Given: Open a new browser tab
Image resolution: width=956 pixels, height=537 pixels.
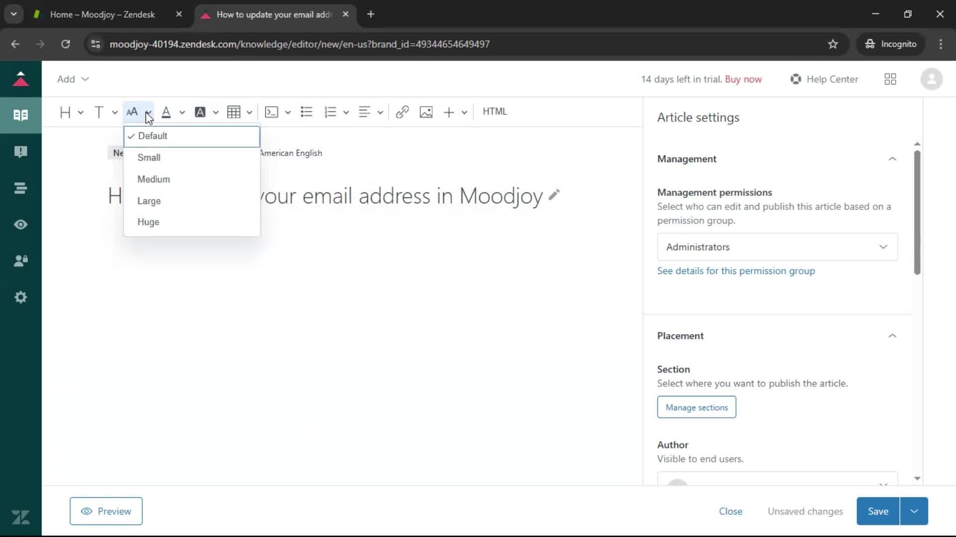Looking at the screenshot, I should (x=370, y=14).
